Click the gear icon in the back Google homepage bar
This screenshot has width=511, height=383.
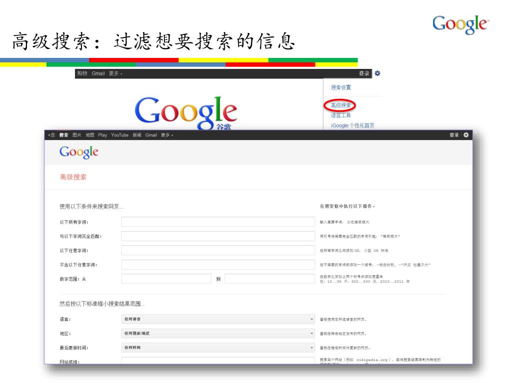(x=378, y=73)
